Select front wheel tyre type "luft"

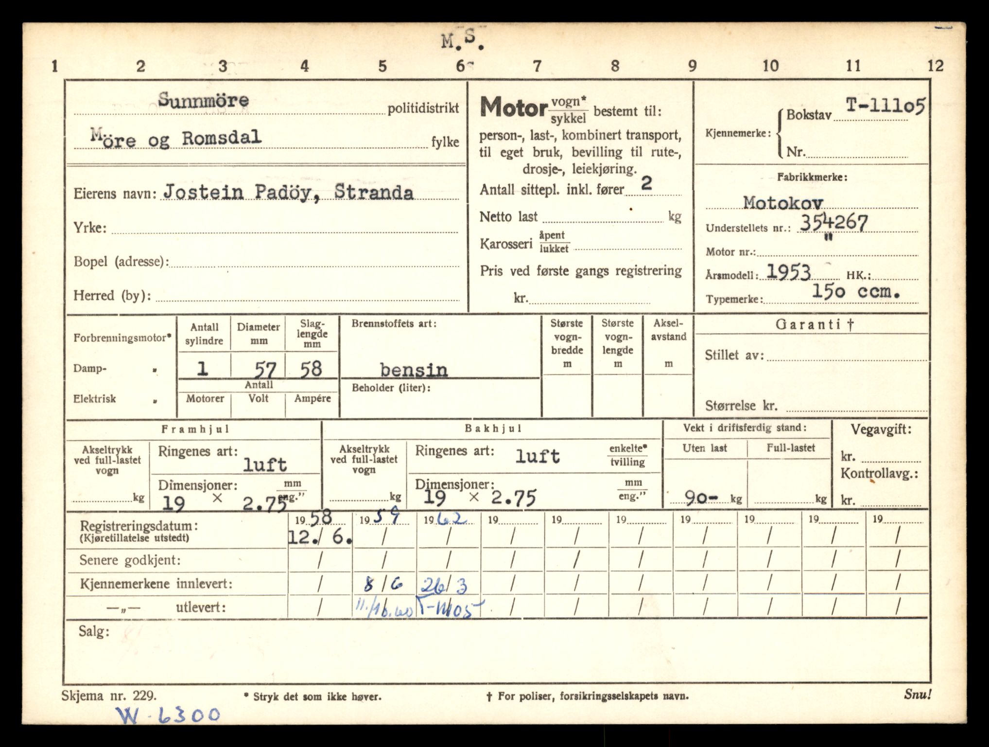[265, 464]
